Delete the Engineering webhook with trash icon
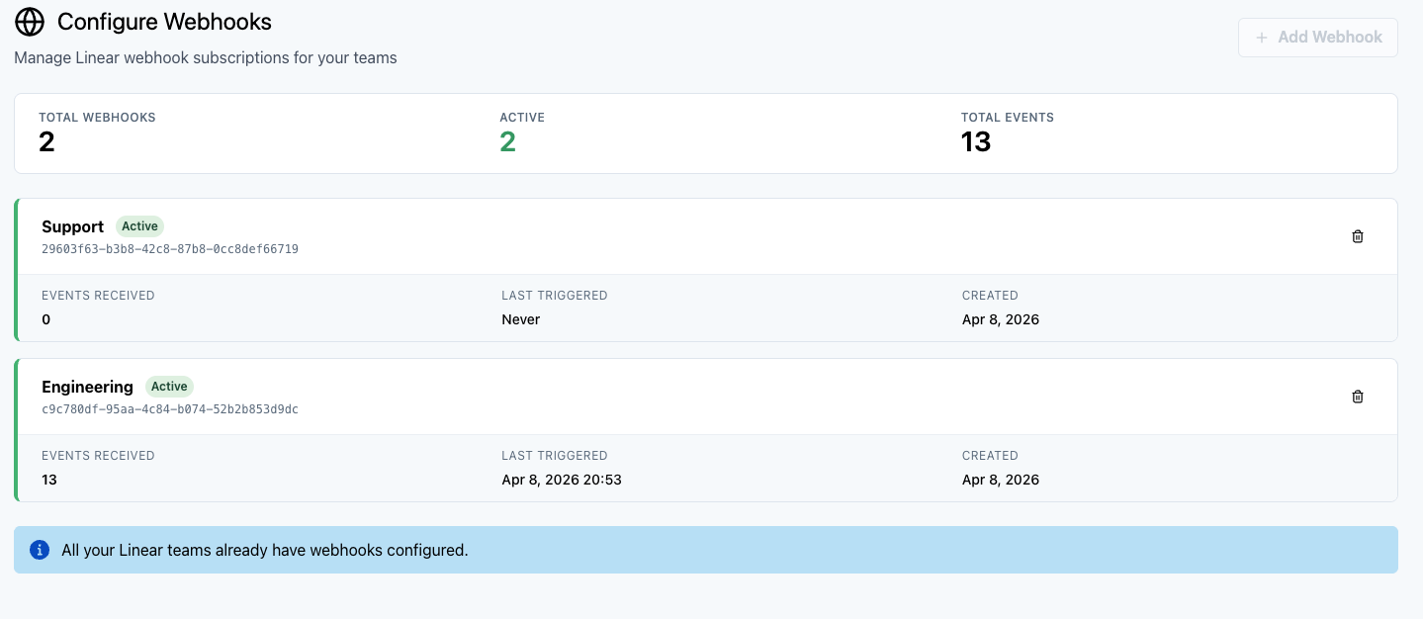Viewport: 1423px width, 619px height. pyautogui.click(x=1358, y=397)
